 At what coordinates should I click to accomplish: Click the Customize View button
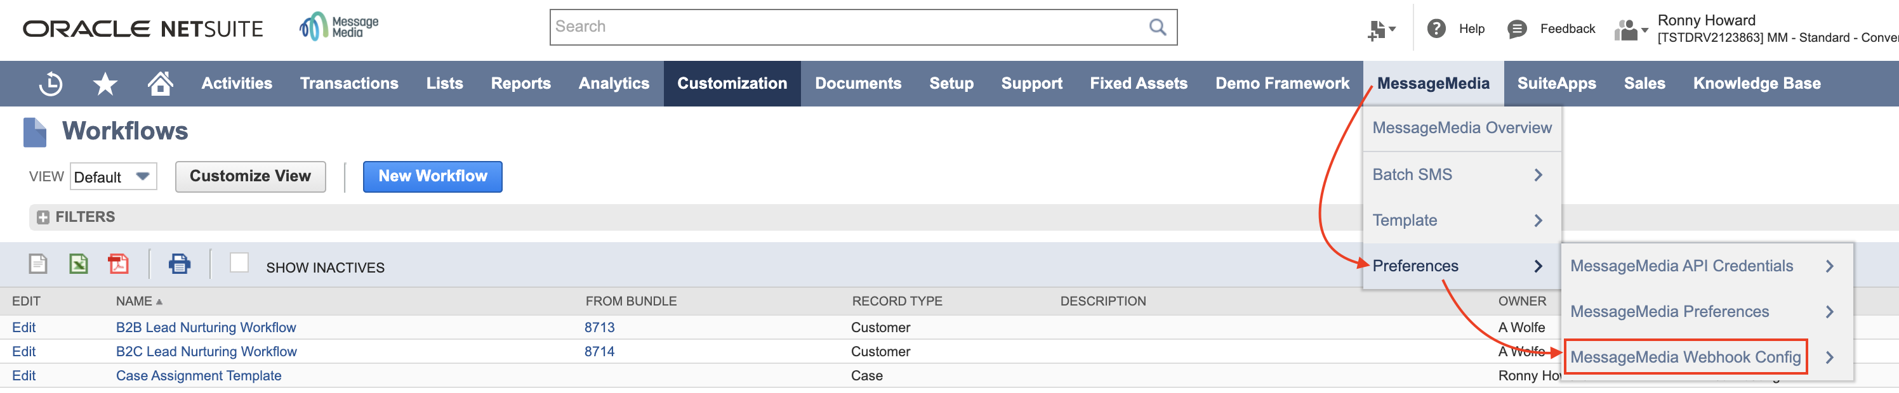pyautogui.click(x=251, y=177)
